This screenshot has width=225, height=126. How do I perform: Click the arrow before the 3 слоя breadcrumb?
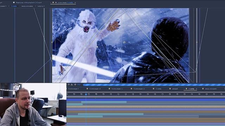(x=9, y=6)
